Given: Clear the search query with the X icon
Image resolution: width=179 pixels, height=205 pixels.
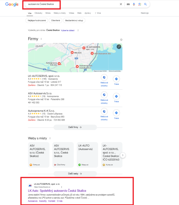Looking at the screenshot, I should [121, 4].
